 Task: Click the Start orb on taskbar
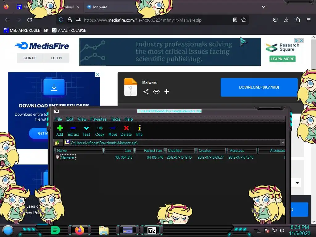click(8, 230)
